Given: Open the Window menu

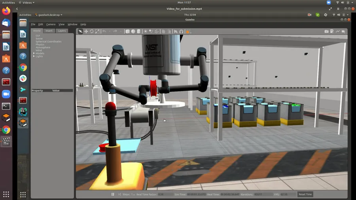Looking at the screenshot, I should point(72,24).
